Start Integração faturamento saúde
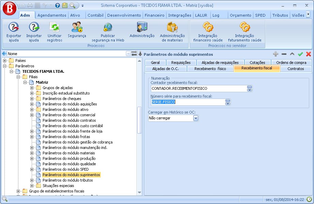The image size is (314, 204). click(x=245, y=32)
